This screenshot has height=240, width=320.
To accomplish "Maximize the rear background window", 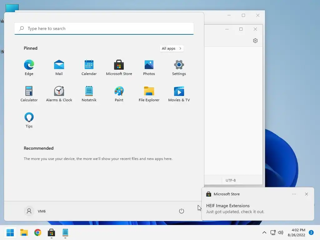I will pos(243,15).
